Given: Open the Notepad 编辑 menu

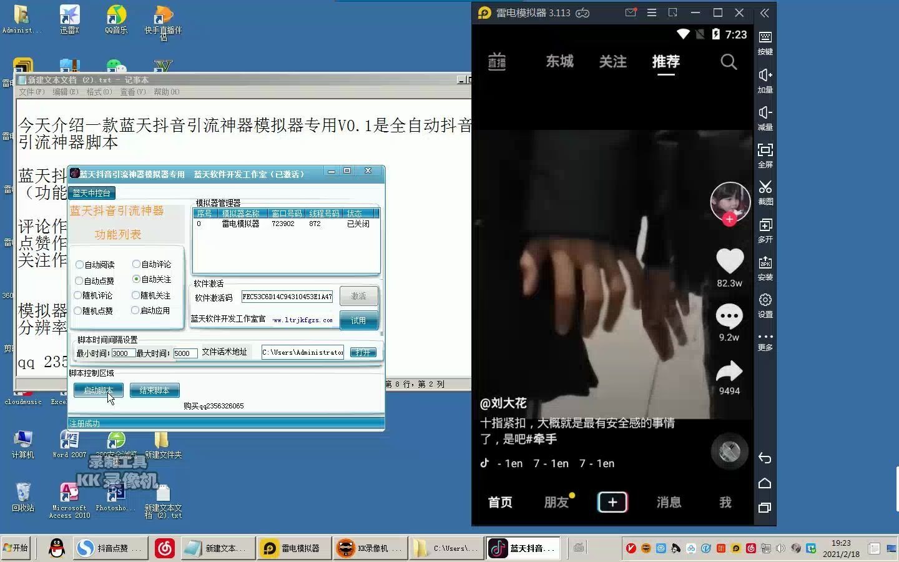Looking at the screenshot, I should [x=65, y=92].
